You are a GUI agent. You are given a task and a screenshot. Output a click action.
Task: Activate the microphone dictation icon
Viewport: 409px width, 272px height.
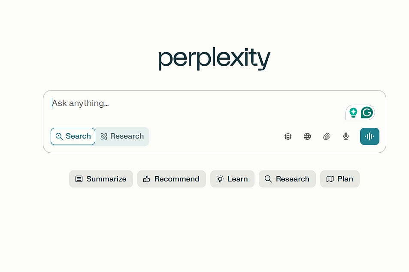(x=346, y=136)
